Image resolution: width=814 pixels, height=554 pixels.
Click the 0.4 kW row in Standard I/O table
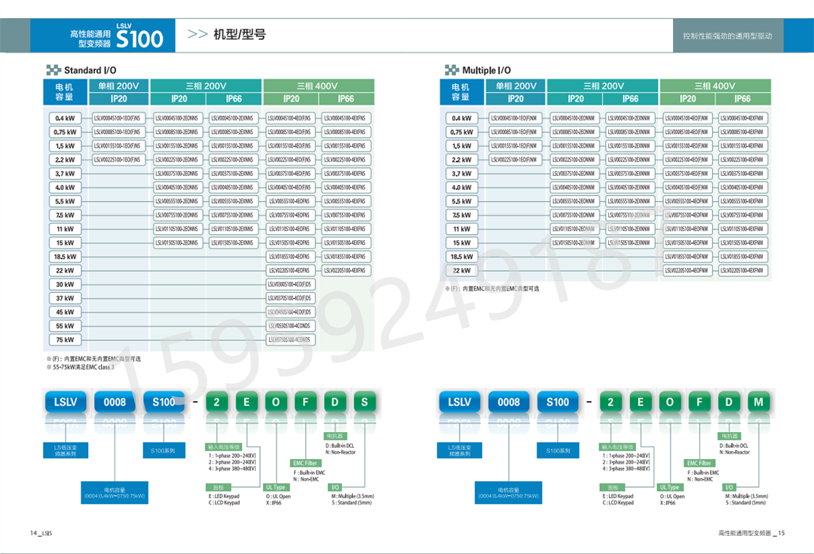pos(210,118)
